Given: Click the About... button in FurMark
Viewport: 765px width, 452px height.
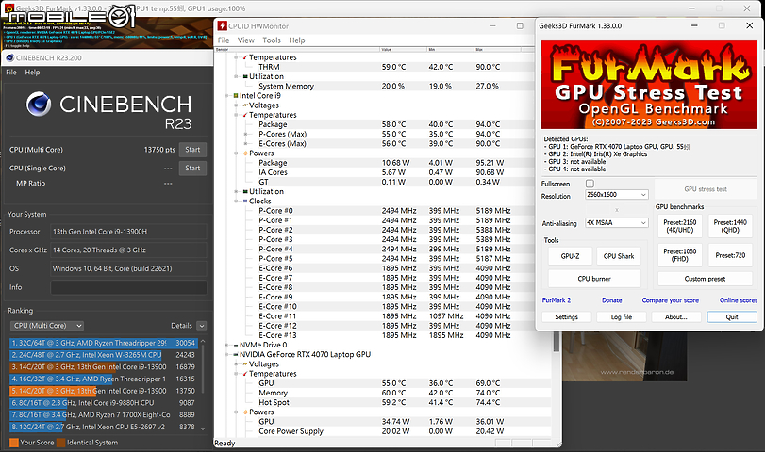Looking at the screenshot, I should (676, 317).
